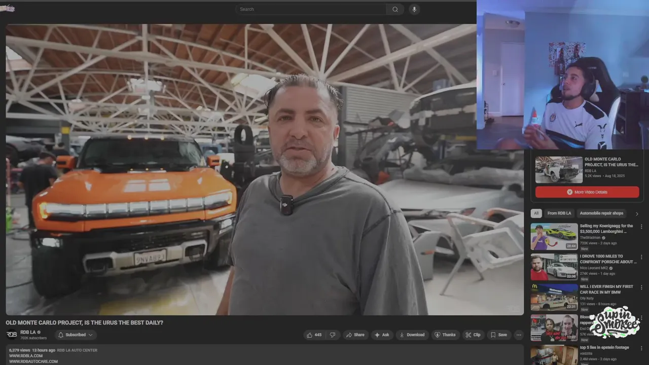The image size is (649, 365).
Task: Click 702K subscribers text
Action: (x=33, y=338)
